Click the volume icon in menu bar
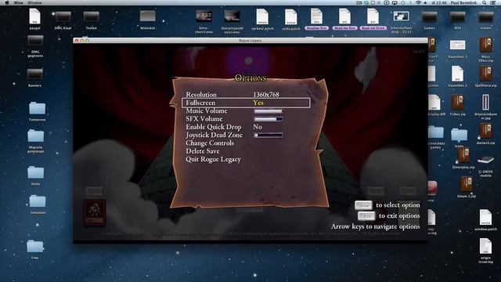 (x=426, y=2)
